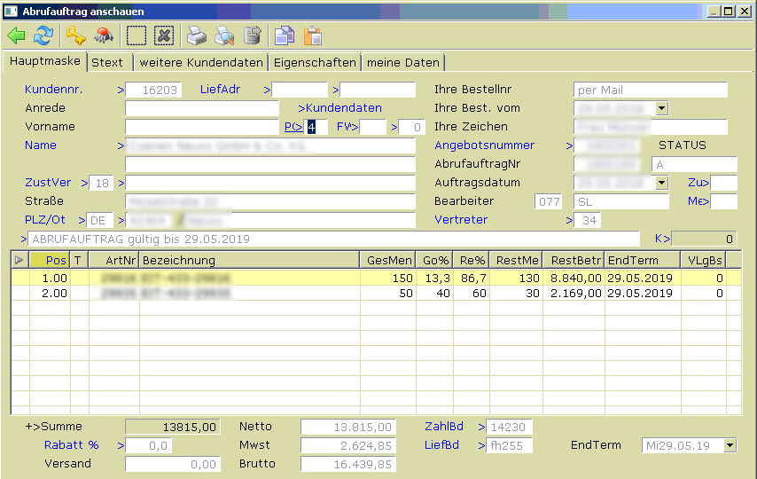
Task: Open the Auftragsdatum date dropdown
Action: [661, 183]
